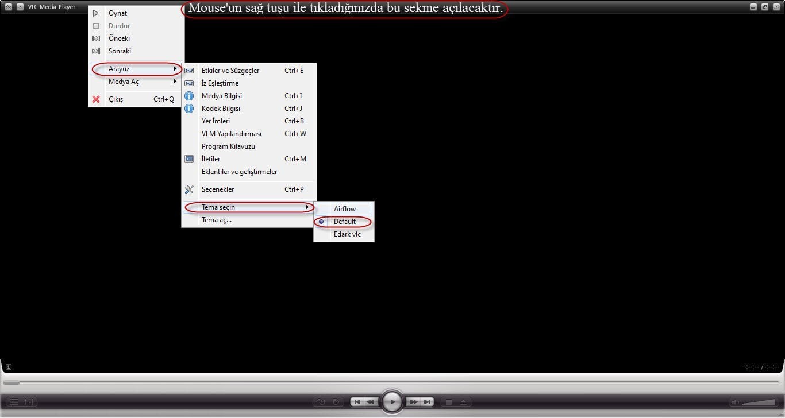
Task: Adjust the volume slider wedge
Action: 759,402
